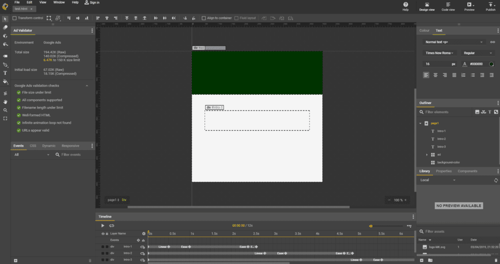Open page1 page selector dropdown

click(x=113, y=200)
